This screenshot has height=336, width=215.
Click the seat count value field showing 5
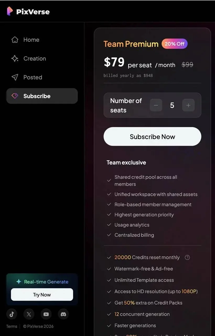pos(172,105)
